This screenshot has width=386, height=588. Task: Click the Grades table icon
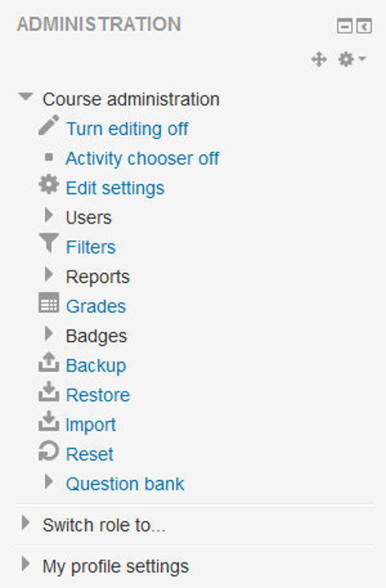(48, 304)
